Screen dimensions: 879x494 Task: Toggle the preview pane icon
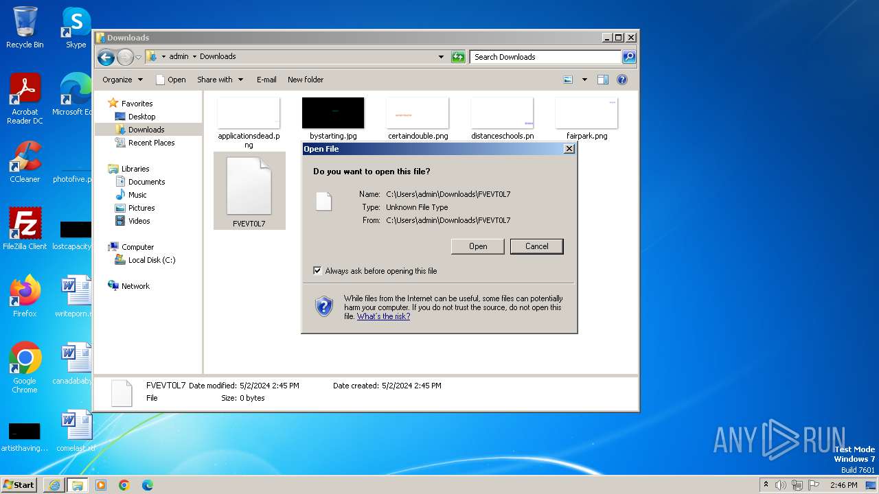click(603, 80)
